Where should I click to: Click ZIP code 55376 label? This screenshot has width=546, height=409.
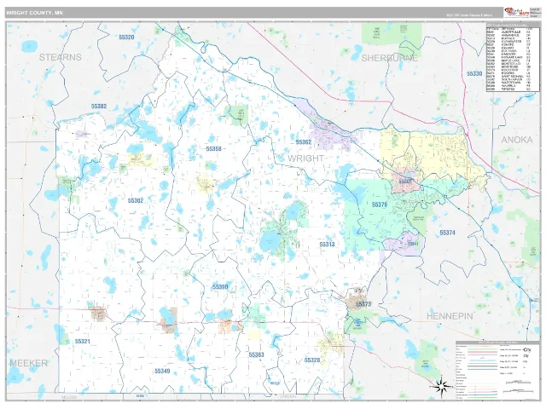pyautogui.click(x=380, y=204)
